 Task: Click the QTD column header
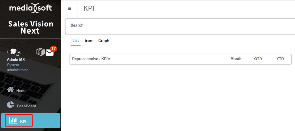[x=258, y=59]
